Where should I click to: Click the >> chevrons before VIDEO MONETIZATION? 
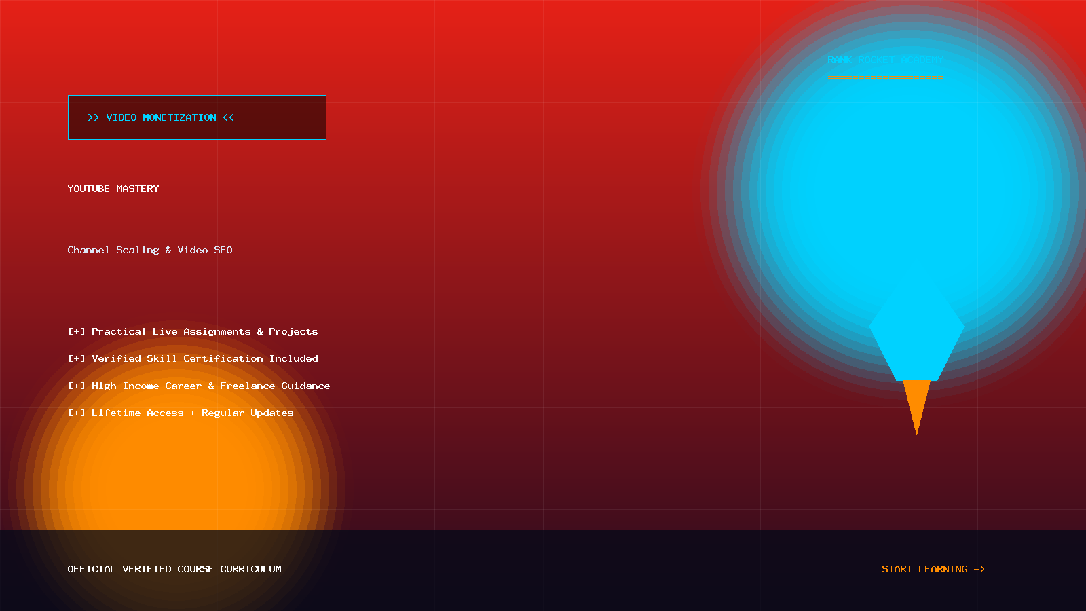pyautogui.click(x=93, y=117)
